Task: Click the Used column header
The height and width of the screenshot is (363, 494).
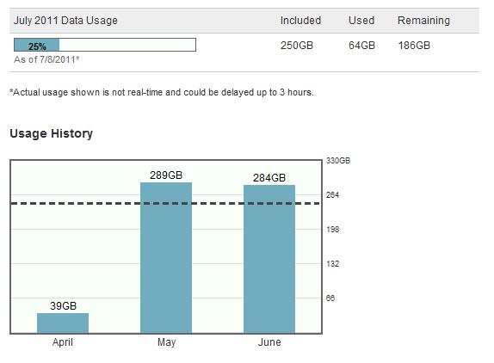Action: [361, 21]
